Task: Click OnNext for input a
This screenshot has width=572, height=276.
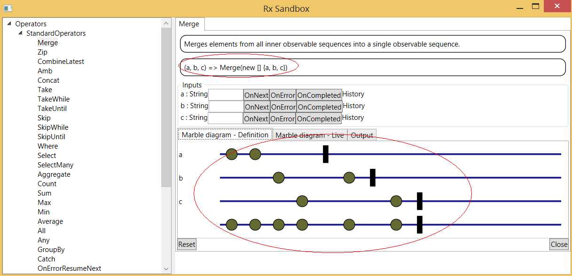Action: (256, 95)
